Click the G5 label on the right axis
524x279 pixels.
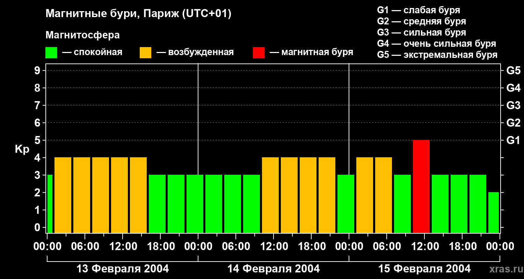pos(514,70)
